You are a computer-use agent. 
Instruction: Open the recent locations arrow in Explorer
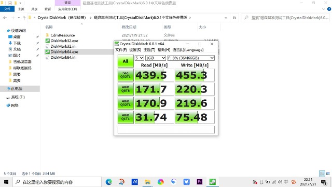coord(19,18)
